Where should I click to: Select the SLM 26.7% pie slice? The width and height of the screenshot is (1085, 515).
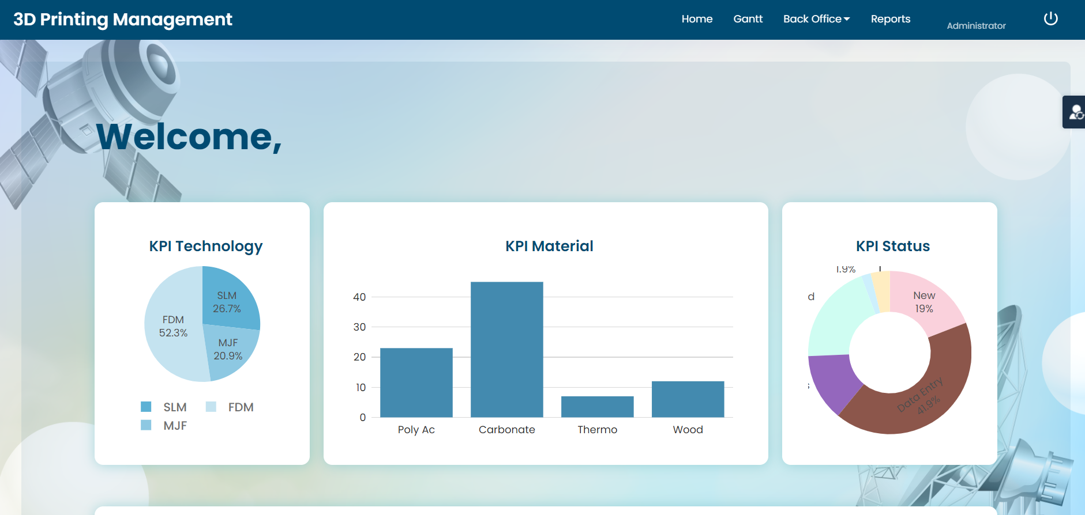pyautogui.click(x=228, y=300)
